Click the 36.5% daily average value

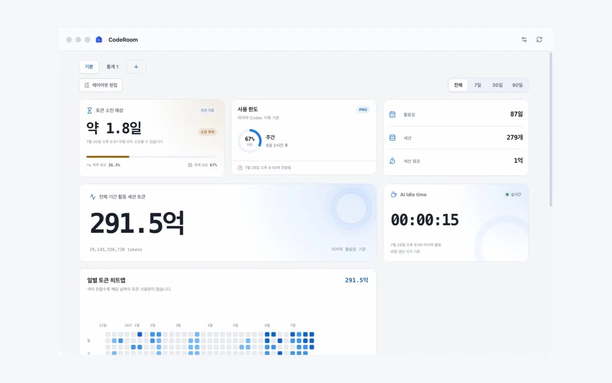pyautogui.click(x=114, y=165)
